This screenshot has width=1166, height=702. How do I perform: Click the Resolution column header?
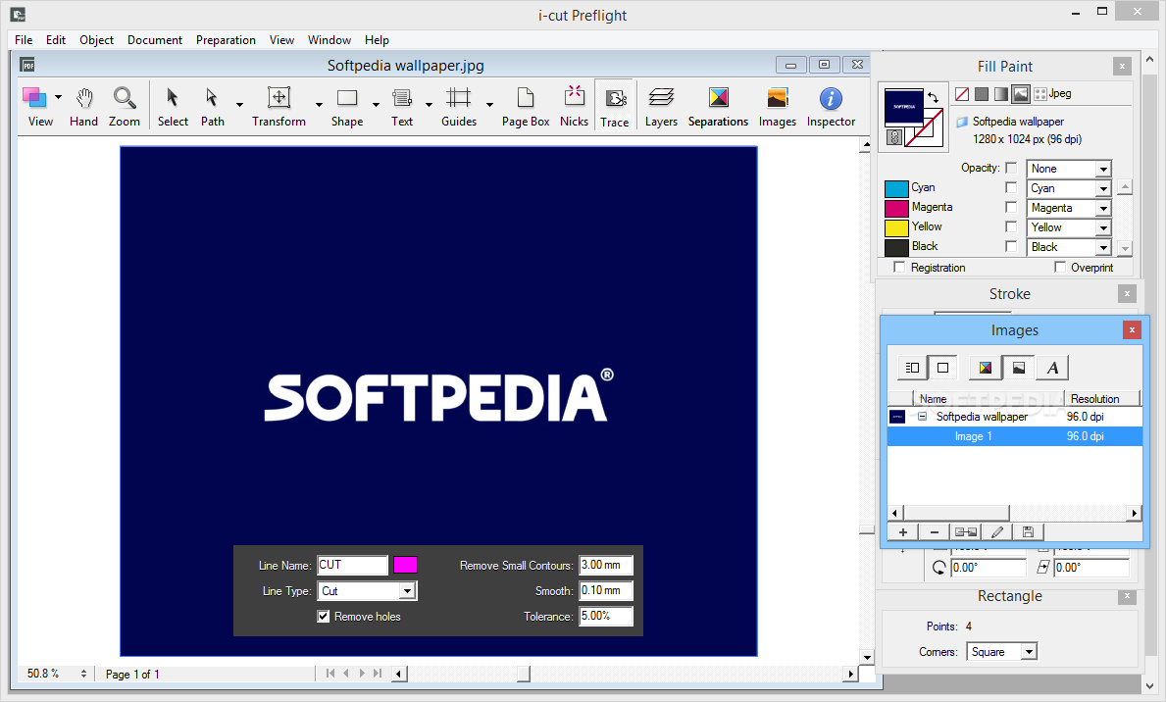[1101, 399]
